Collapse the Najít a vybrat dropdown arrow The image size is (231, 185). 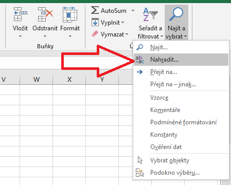pos(185,36)
